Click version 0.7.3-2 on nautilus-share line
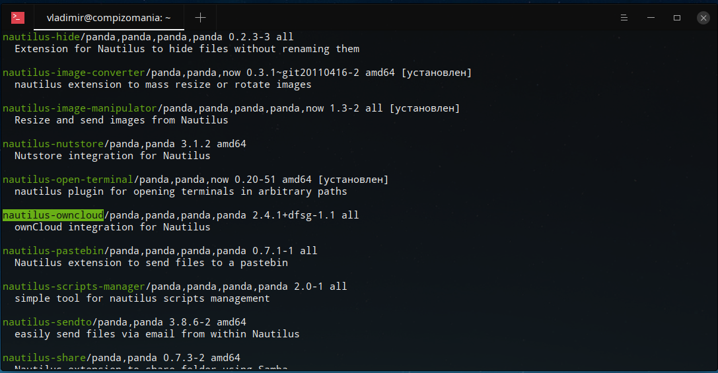 point(184,358)
